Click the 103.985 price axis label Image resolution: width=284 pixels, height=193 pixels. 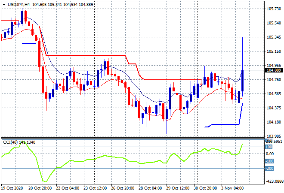click(x=274, y=136)
